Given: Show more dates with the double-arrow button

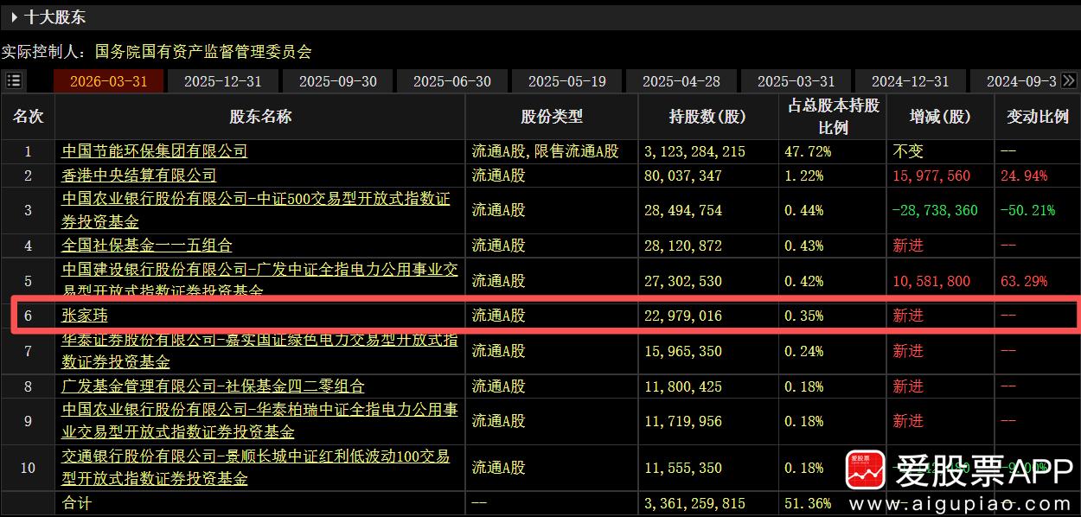Looking at the screenshot, I should pos(1069,80).
